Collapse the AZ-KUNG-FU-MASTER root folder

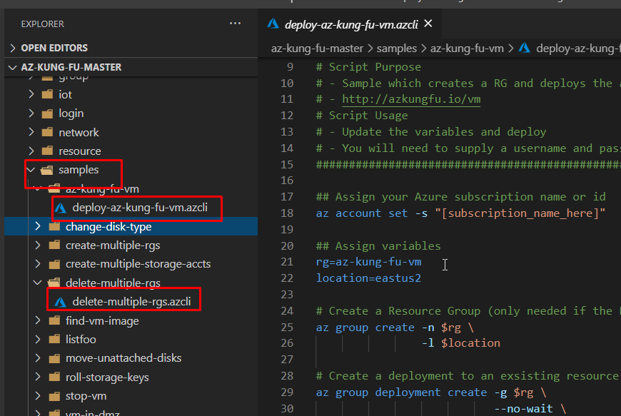click(13, 67)
